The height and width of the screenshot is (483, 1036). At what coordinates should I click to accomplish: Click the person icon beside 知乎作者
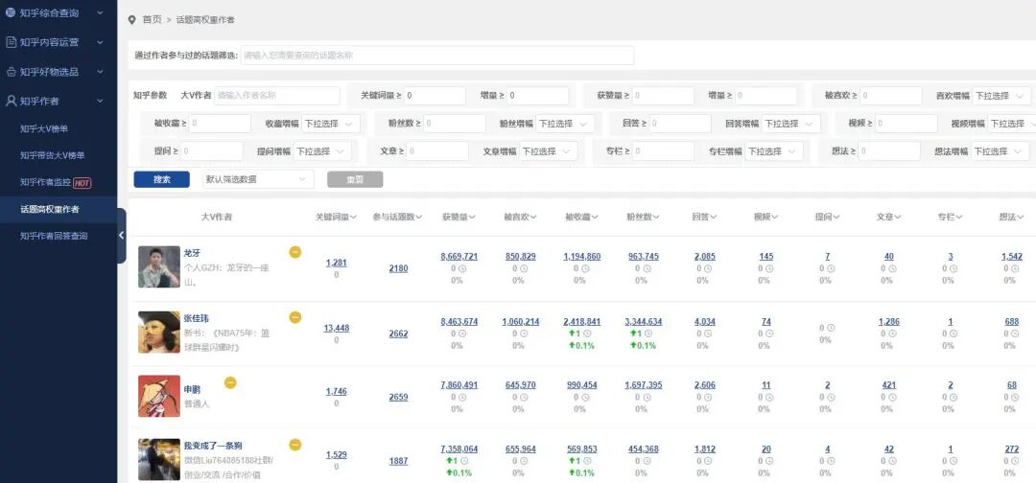tap(11, 101)
